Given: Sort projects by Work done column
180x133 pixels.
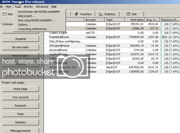Looking at the screenshot, I should [x=135, y=20].
